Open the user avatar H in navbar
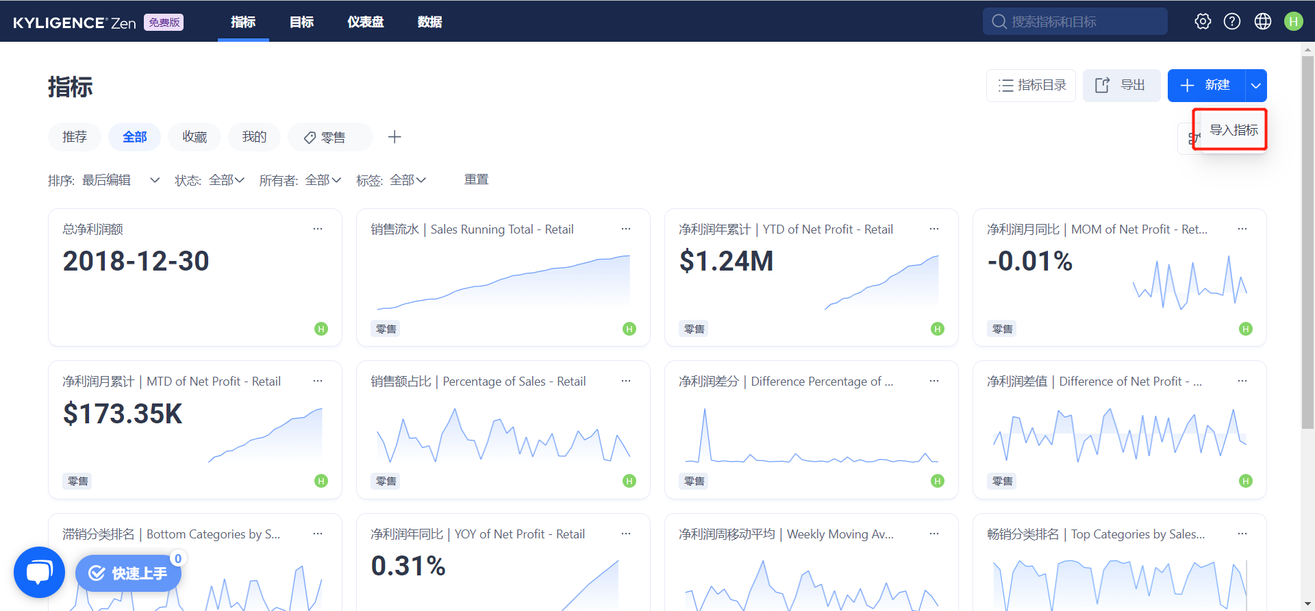This screenshot has width=1315, height=611. [x=1294, y=22]
